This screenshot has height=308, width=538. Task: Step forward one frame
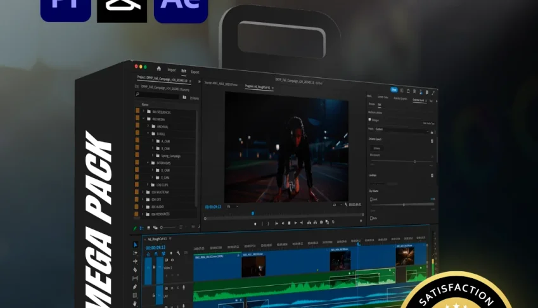pos(295,223)
